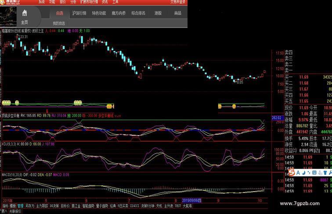Screen dimensions: 332x214
Task: Apply the 大航海 indicator template
Action: point(187,206)
